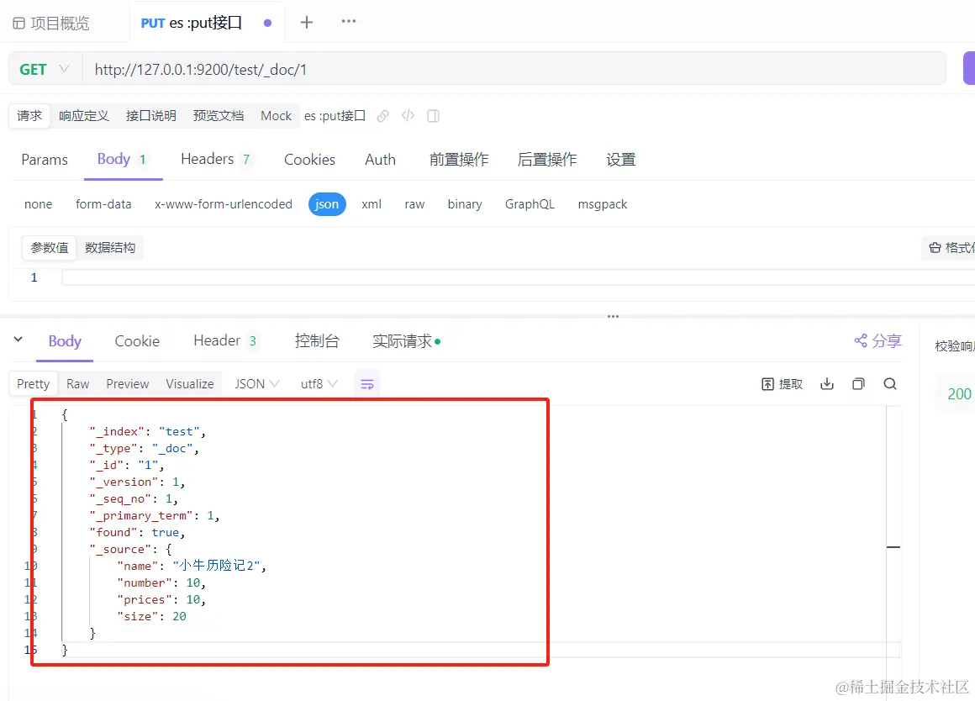Select form-data body type
This screenshot has height=701, width=975.
(x=103, y=204)
